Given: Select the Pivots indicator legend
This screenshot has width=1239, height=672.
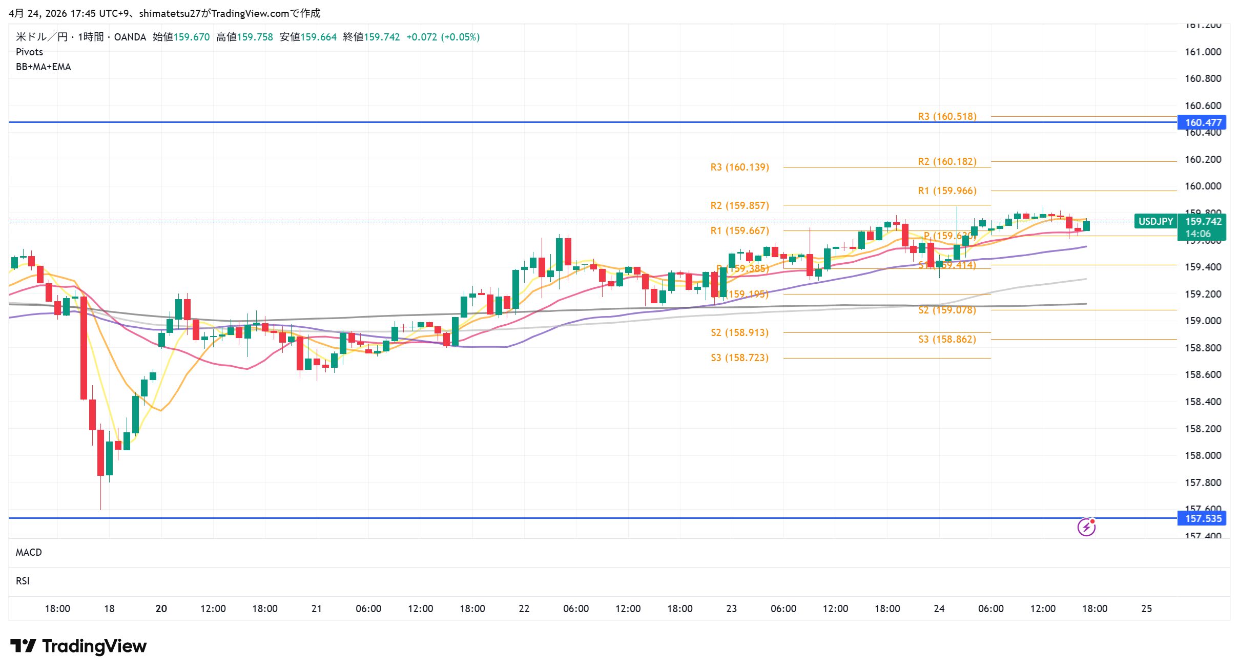Looking at the screenshot, I should coord(29,52).
